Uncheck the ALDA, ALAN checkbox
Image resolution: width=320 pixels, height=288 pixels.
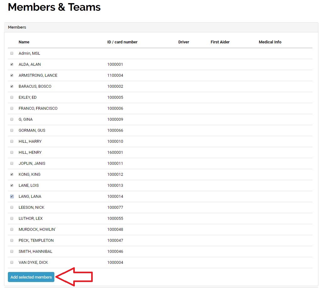tap(12, 64)
